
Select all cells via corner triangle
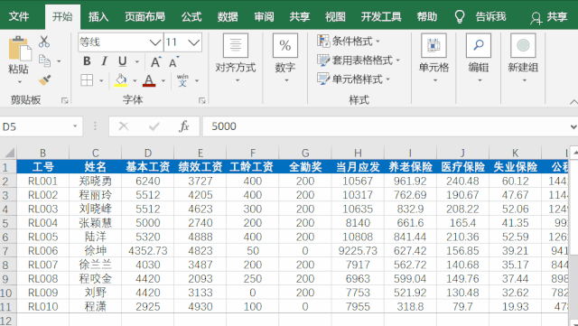pos(9,153)
